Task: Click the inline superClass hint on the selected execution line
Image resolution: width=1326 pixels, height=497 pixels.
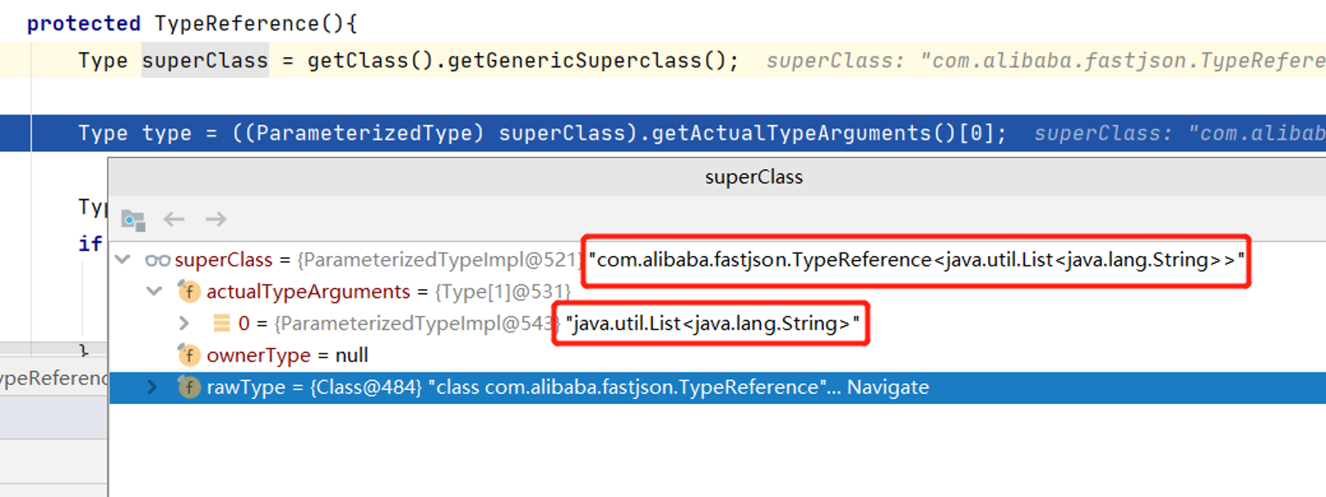Action: (x=1179, y=133)
